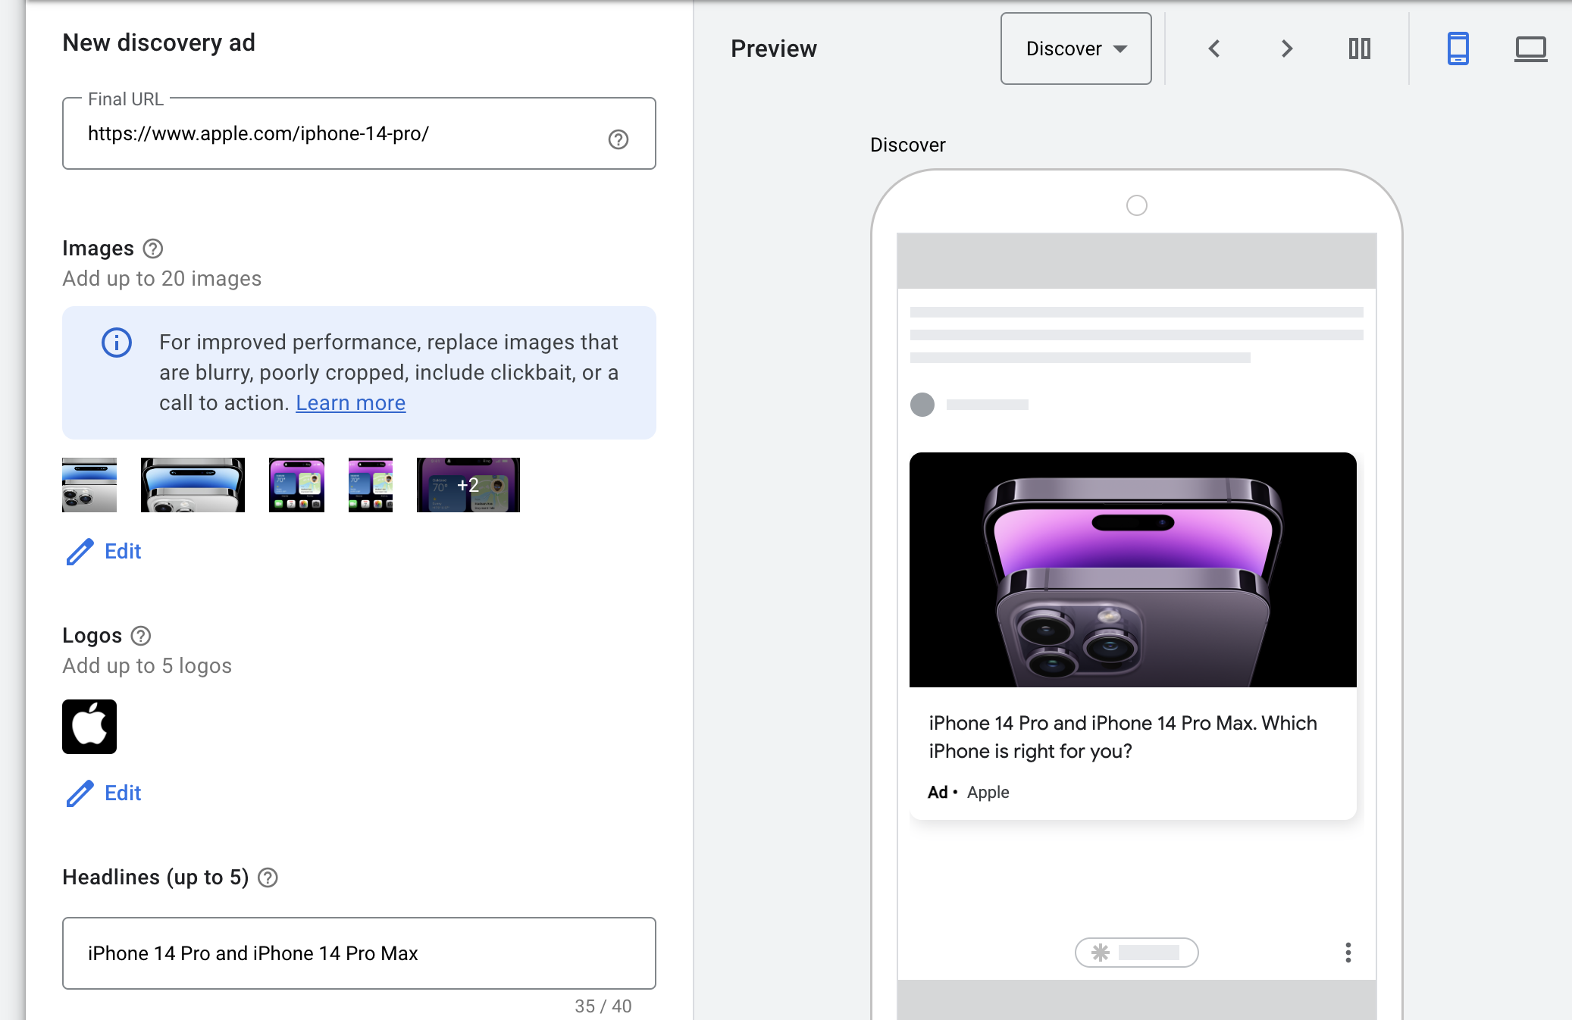
Task: Select the third home screen widgets thumbnail
Action: pyautogui.click(x=296, y=485)
